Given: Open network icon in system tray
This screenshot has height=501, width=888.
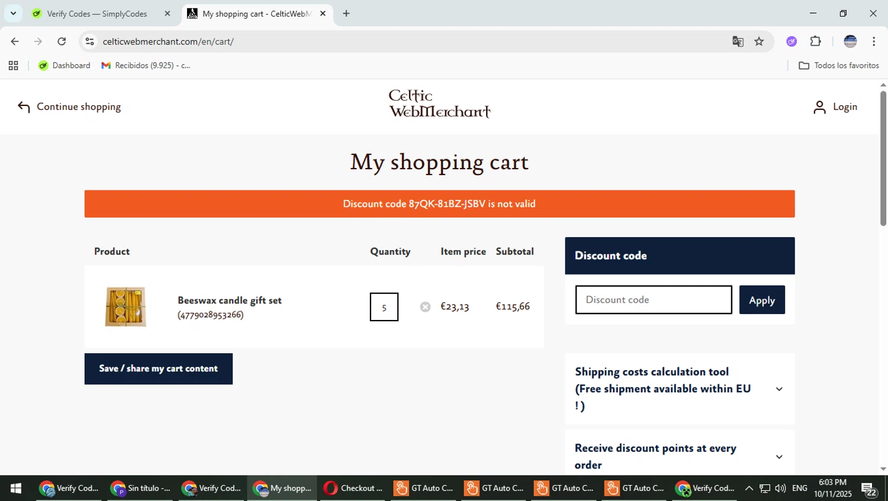Looking at the screenshot, I should click(x=765, y=488).
